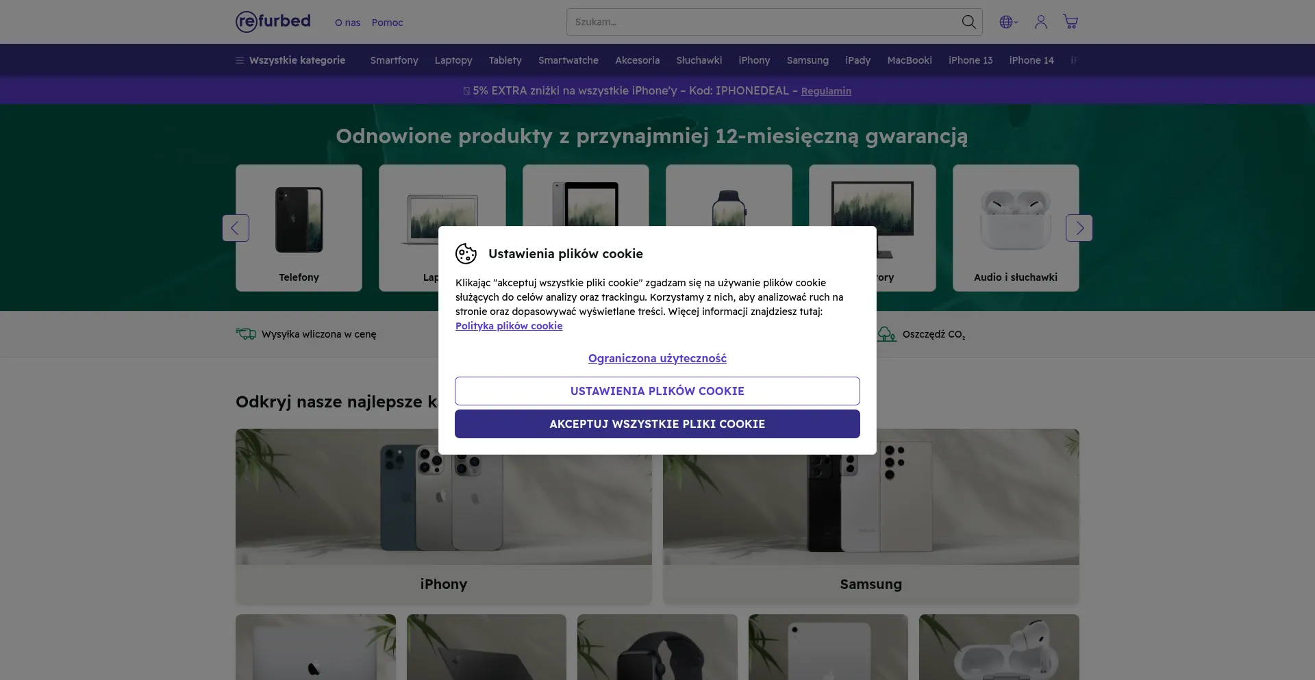Click the Wysyłka wliczona w cenę text
The width and height of the screenshot is (1315, 680).
tap(319, 334)
